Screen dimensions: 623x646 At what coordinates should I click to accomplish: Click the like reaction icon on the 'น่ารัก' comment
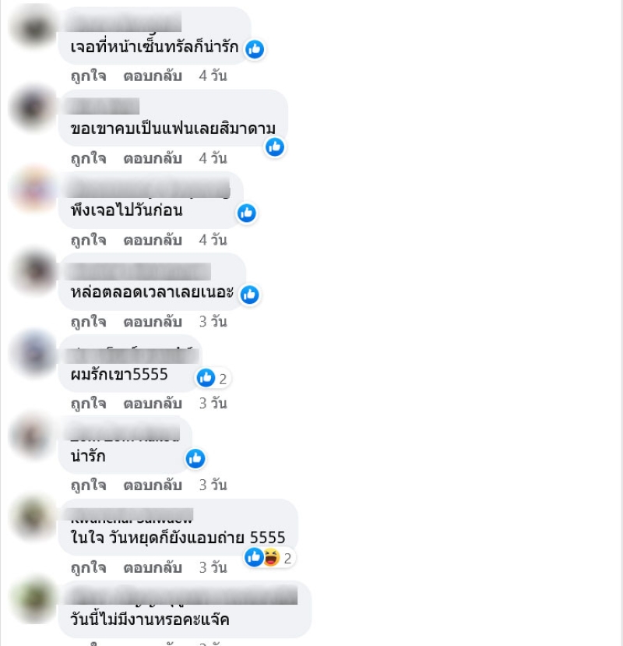pos(195,458)
